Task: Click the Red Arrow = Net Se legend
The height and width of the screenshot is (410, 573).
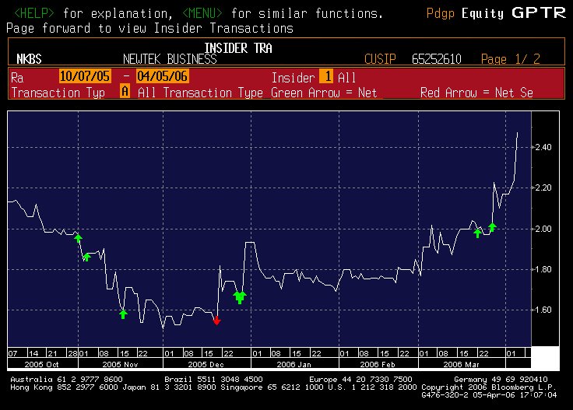Action: pyautogui.click(x=476, y=93)
